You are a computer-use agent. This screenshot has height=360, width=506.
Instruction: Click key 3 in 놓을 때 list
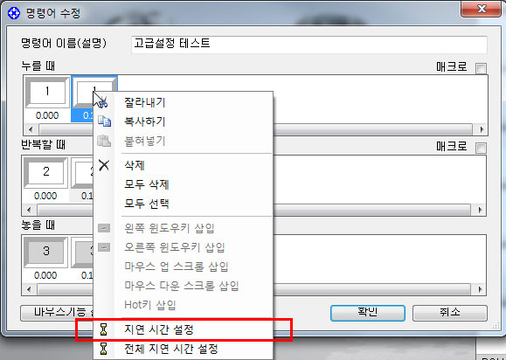pos(45,252)
